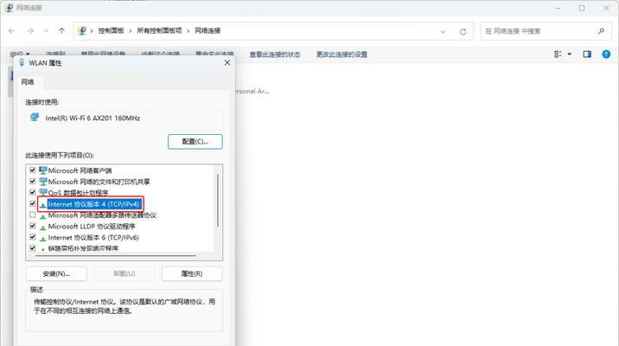
Task: Refresh the 网络连接 folder view
Action: pyautogui.click(x=463, y=32)
